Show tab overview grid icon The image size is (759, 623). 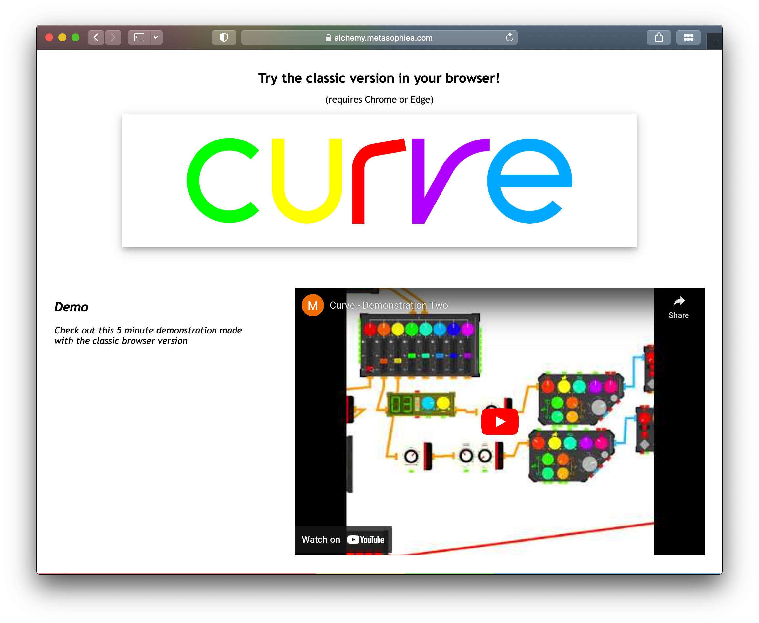pyautogui.click(x=688, y=37)
